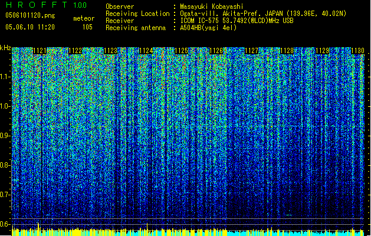Click the meteor count value 105

[x=87, y=27]
